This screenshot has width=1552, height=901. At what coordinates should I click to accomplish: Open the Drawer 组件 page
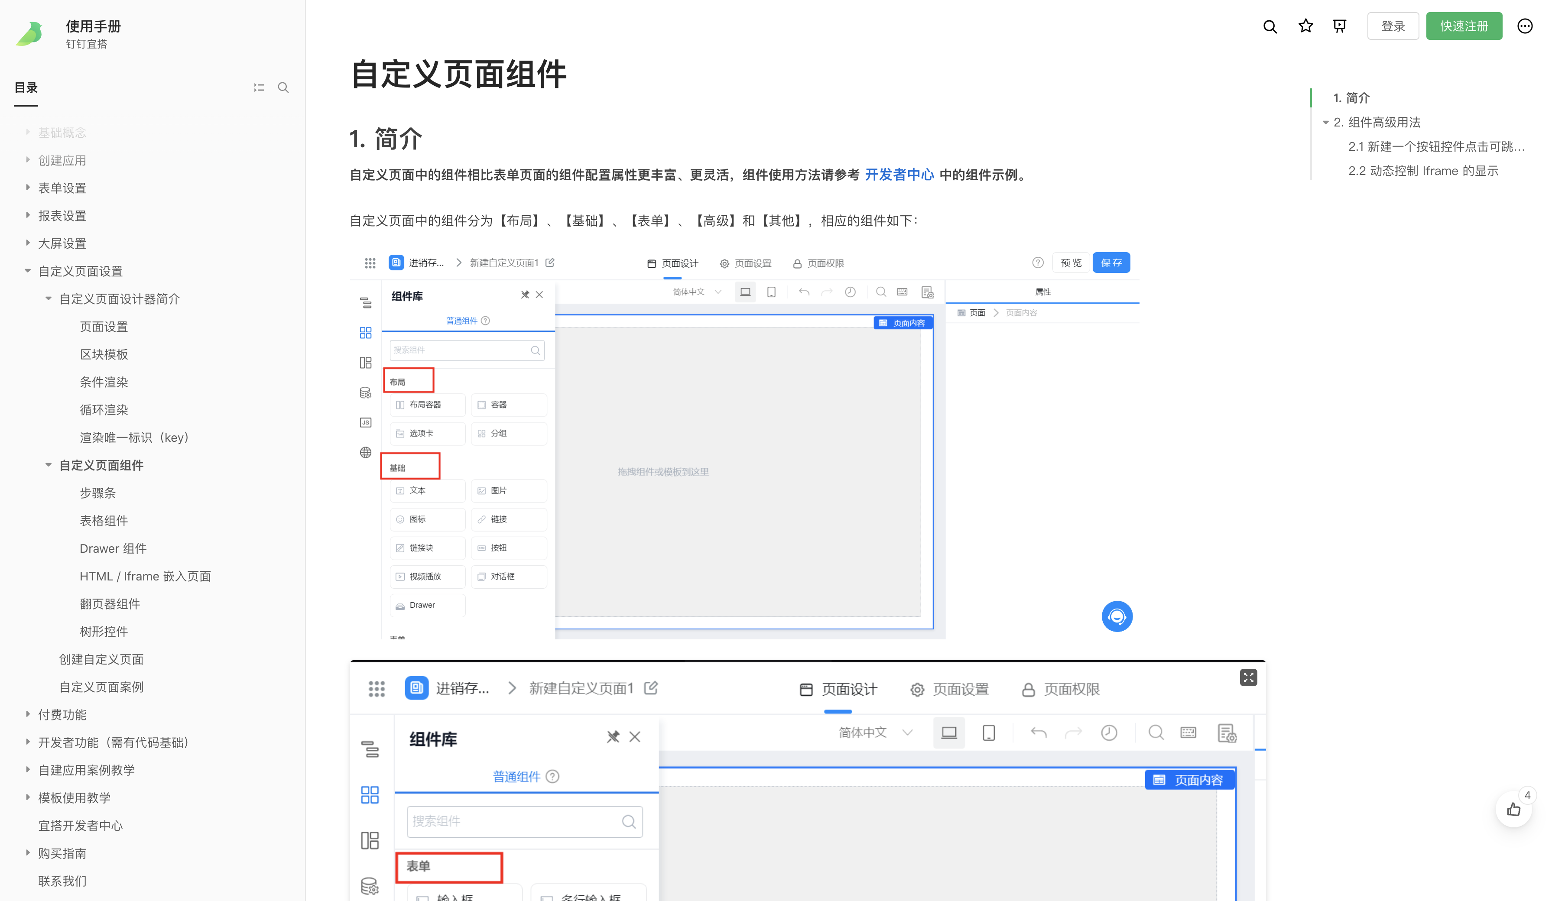(114, 548)
